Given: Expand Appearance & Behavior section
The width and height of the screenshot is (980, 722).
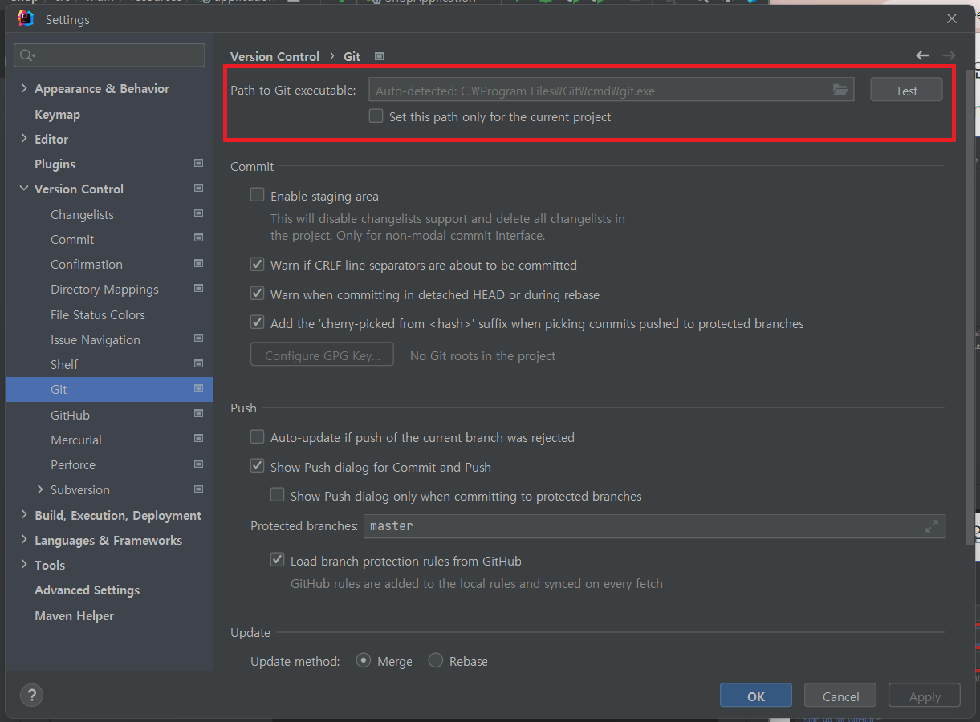Looking at the screenshot, I should pos(24,88).
